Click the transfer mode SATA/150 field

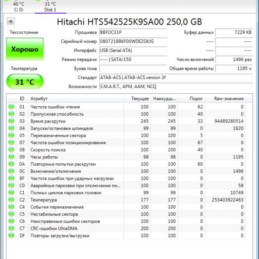tap(133, 60)
